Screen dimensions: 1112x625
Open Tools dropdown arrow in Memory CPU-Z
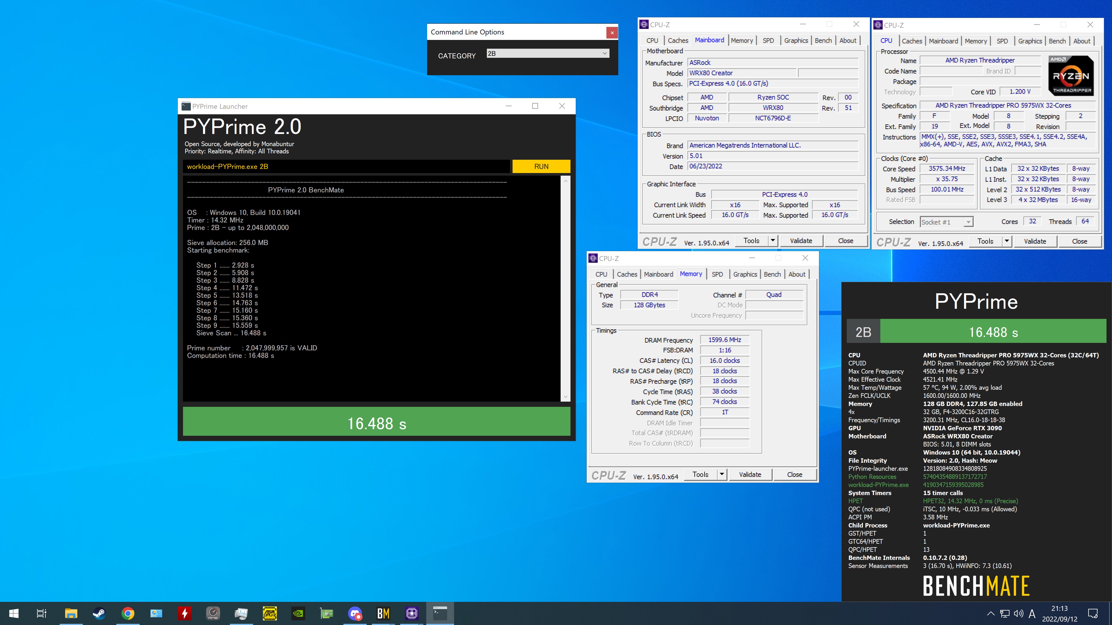[x=722, y=475]
